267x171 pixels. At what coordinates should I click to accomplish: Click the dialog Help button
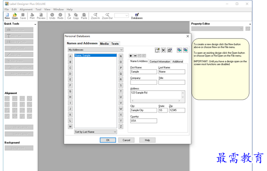tap(147, 140)
